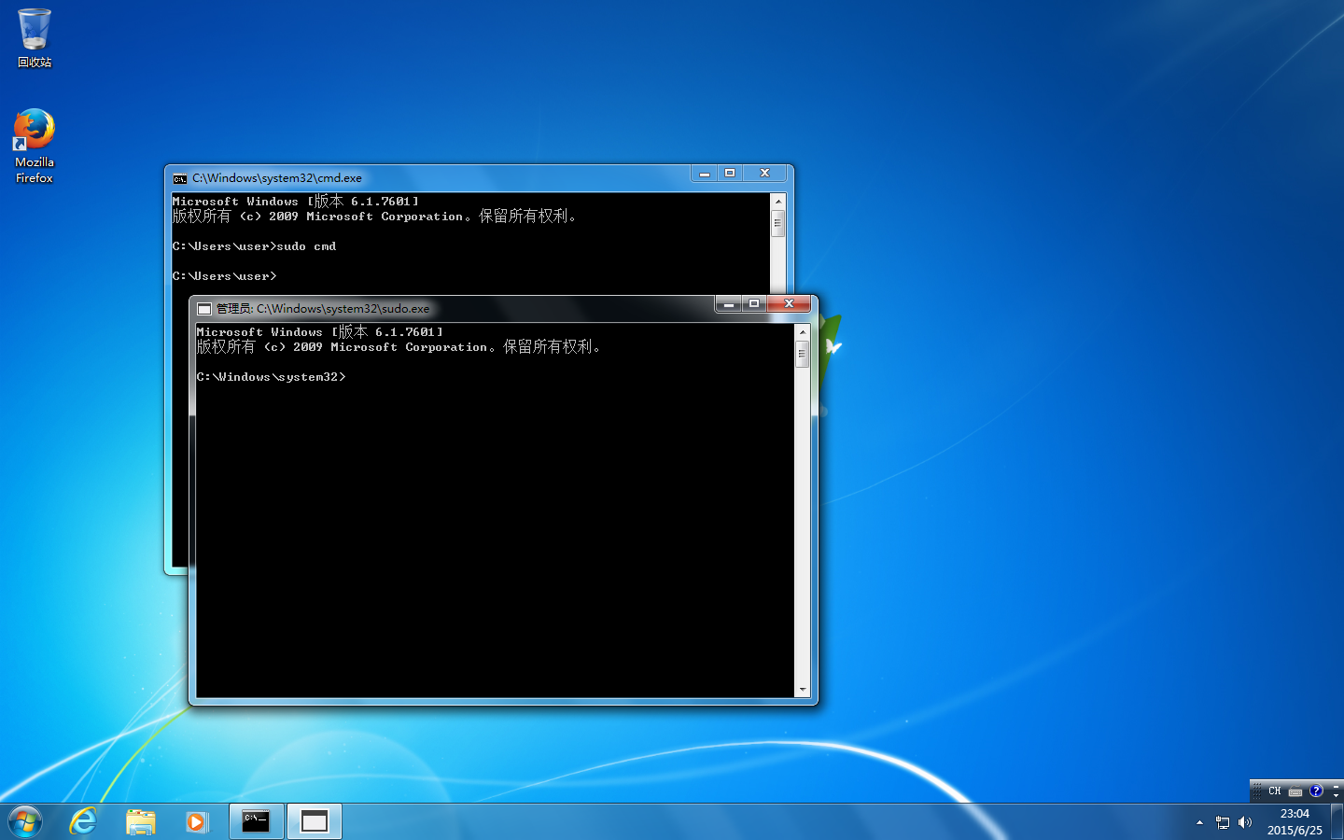Show hidden system tray icons arrow

1200,822
